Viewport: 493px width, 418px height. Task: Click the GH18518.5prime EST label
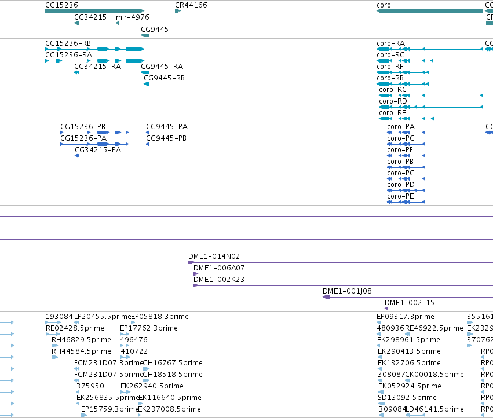tap(173, 375)
